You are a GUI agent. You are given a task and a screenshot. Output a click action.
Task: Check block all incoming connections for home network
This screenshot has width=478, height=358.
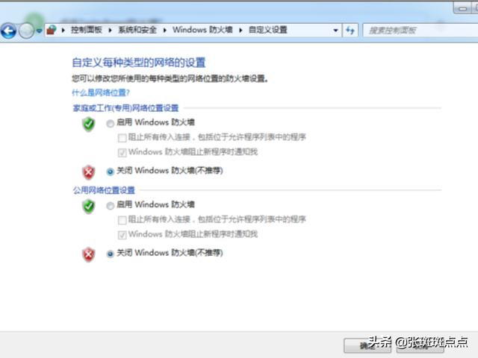coord(122,137)
